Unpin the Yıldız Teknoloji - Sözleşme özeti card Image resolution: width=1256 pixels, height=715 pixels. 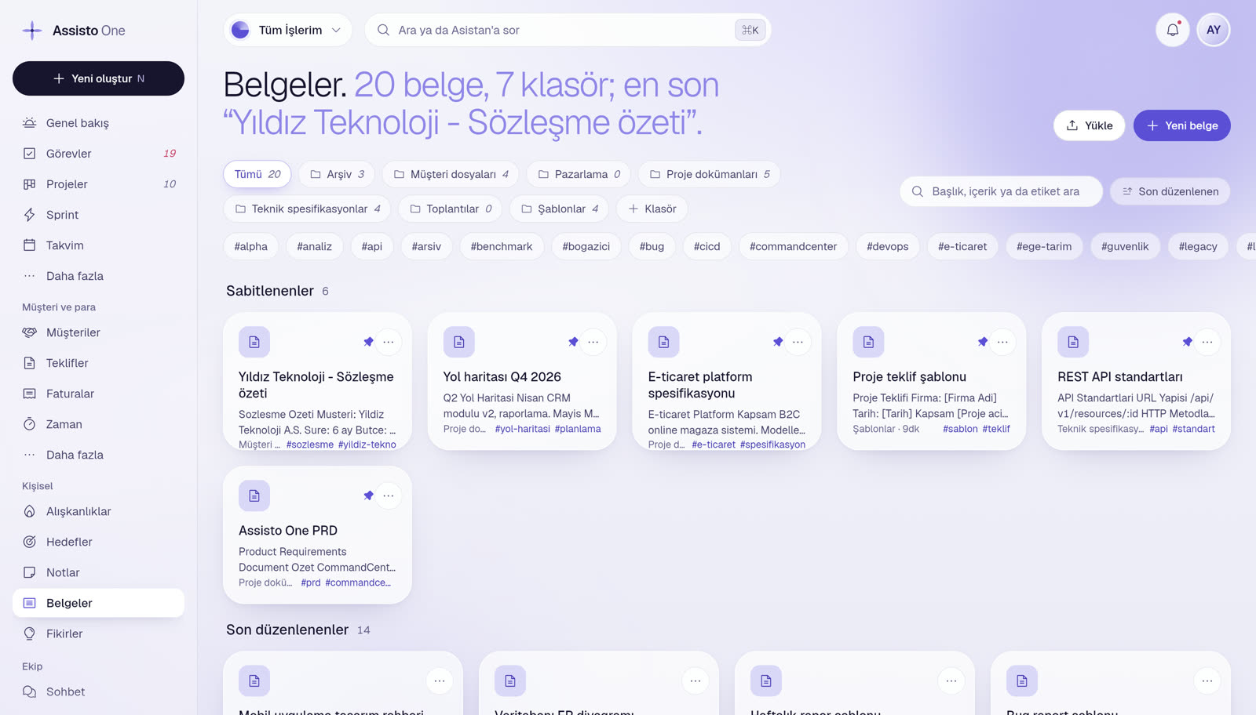[x=368, y=342]
